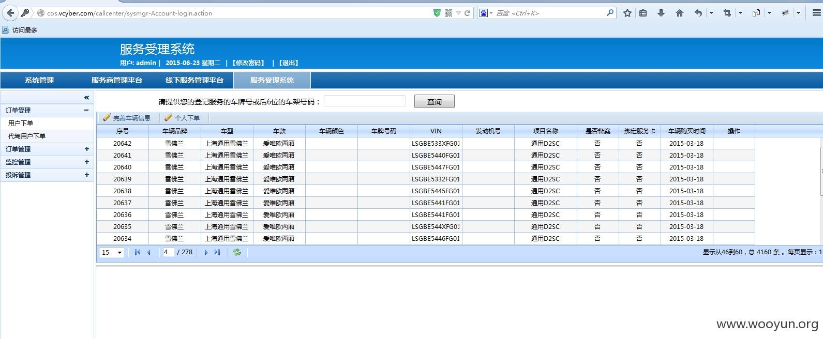823x339 pixels.
Task: Select row with 序号 20634
Action: tap(425, 238)
